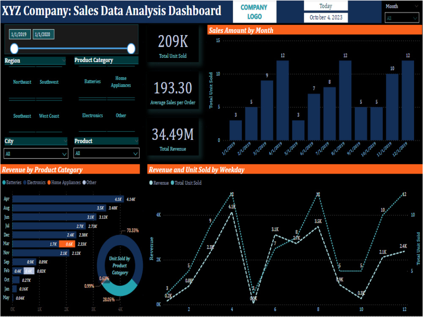
Task: Click the left handle of the date slider
Action: 14,48
